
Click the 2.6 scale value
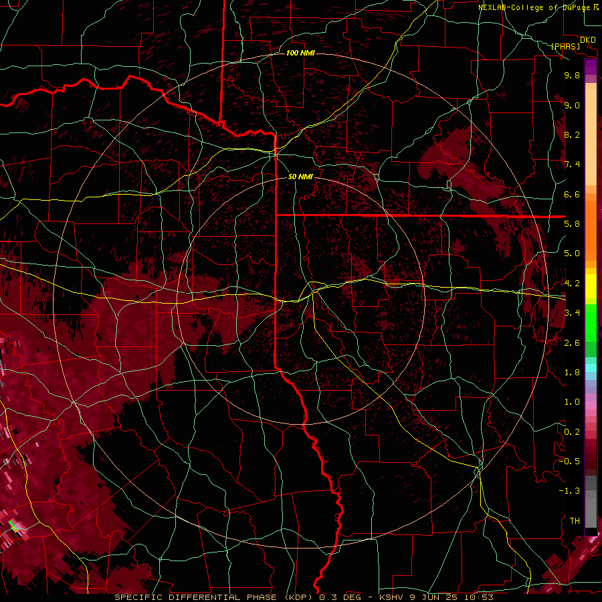tap(572, 343)
